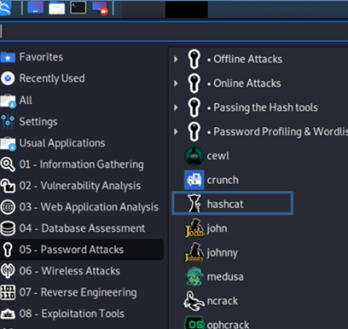Click the Offline Attacks keyhole icon
The height and width of the screenshot is (329, 348).
pos(194,59)
